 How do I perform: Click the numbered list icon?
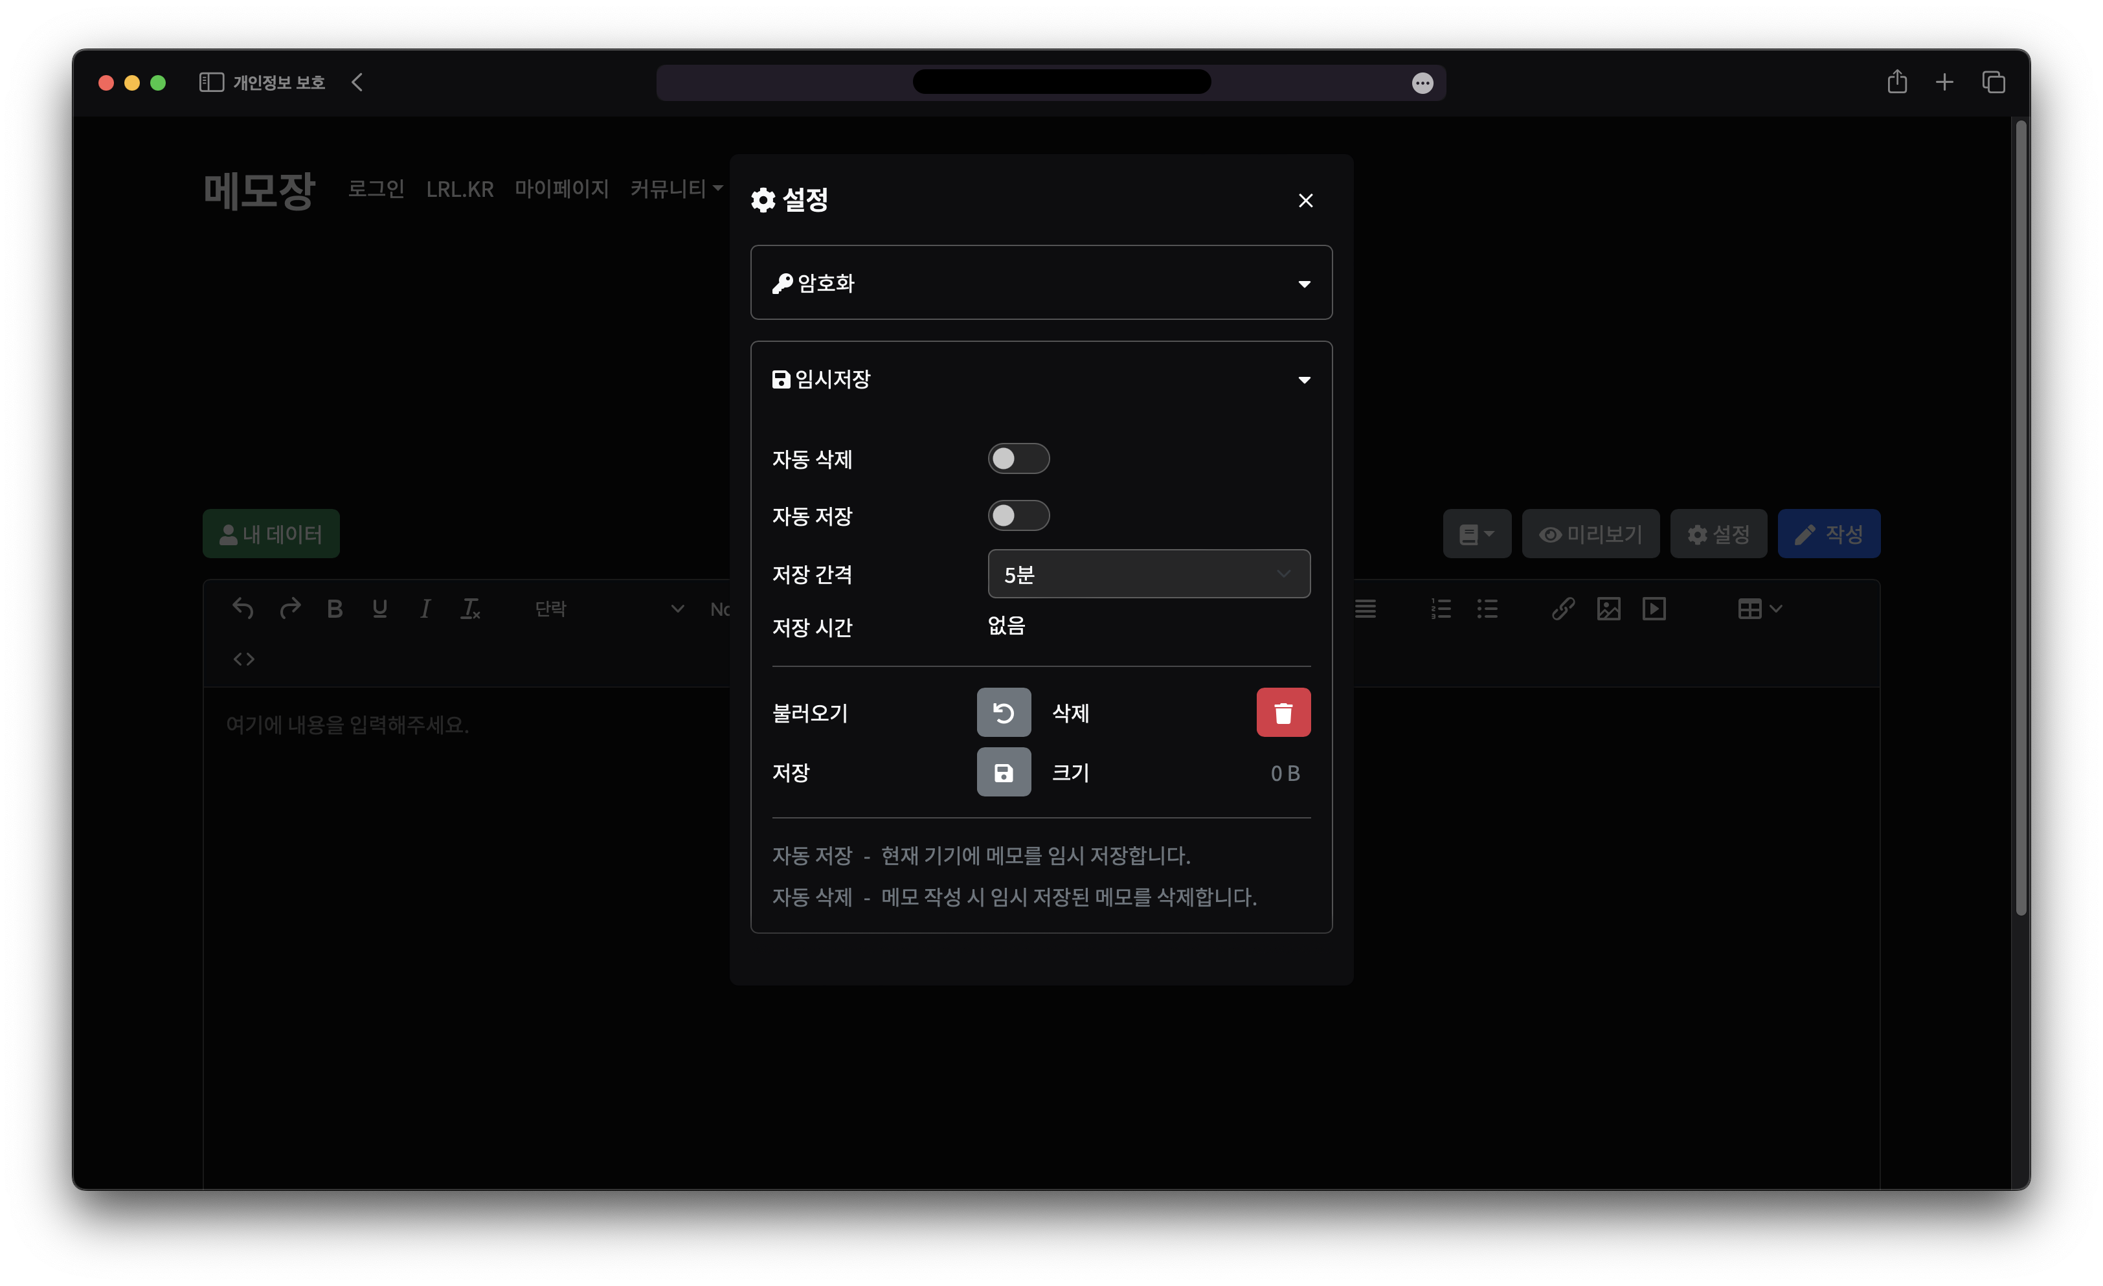click(x=1441, y=609)
